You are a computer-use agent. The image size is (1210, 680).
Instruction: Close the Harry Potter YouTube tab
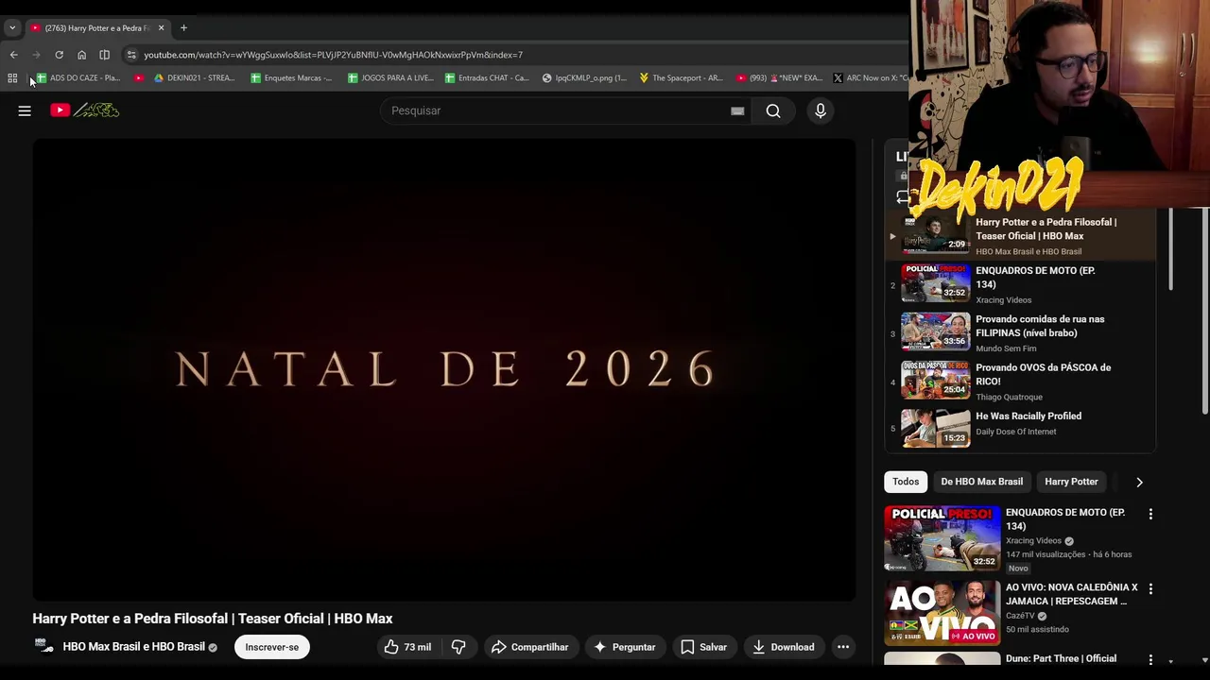click(161, 27)
